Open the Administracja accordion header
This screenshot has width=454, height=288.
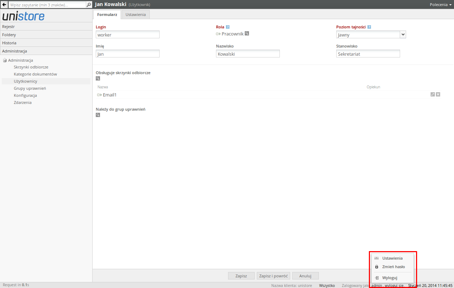click(46, 51)
